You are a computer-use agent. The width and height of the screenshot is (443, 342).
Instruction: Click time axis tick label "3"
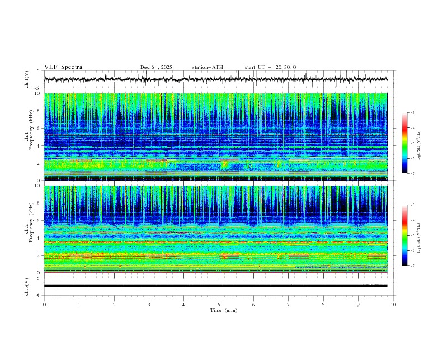pyautogui.click(x=149, y=305)
